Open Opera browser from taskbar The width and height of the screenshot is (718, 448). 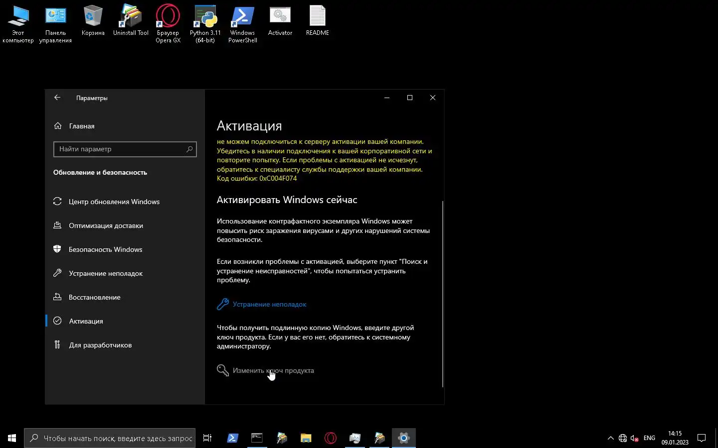[x=330, y=438]
